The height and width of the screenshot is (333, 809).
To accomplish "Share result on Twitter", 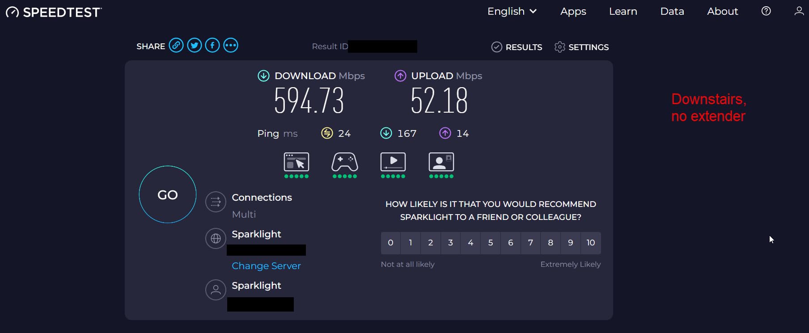I will click(195, 46).
